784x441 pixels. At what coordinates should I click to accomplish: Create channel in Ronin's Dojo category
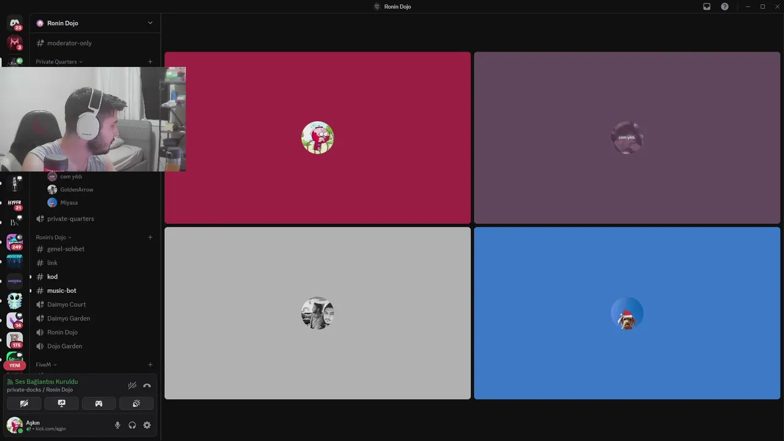pyautogui.click(x=150, y=237)
